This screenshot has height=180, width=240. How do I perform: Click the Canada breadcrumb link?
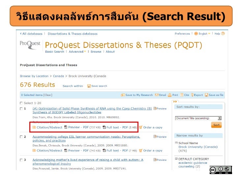tap(58, 76)
